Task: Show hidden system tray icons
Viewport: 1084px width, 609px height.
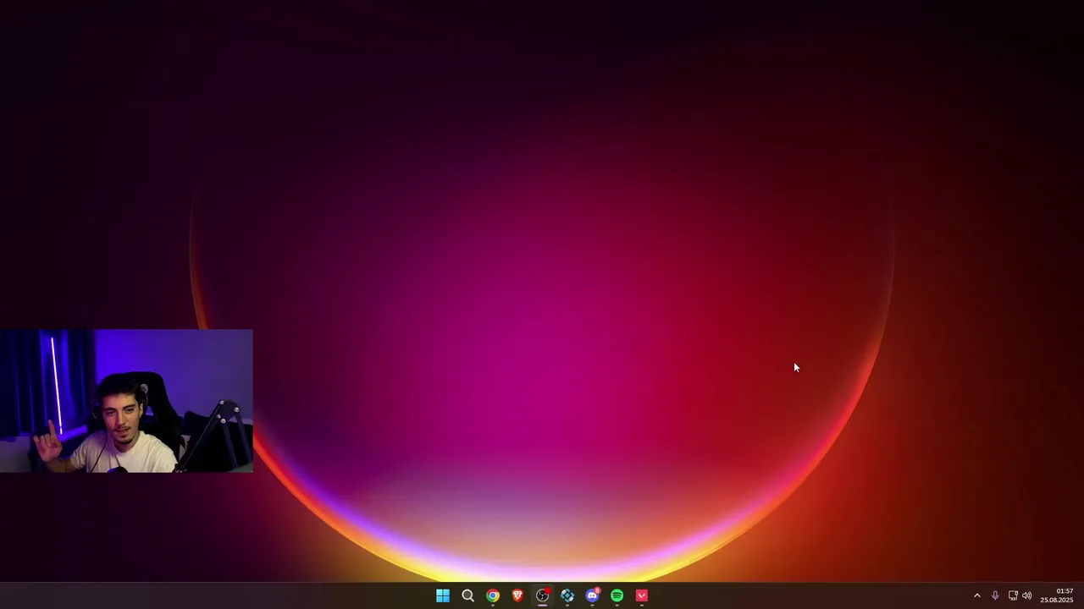Action: [x=976, y=595]
